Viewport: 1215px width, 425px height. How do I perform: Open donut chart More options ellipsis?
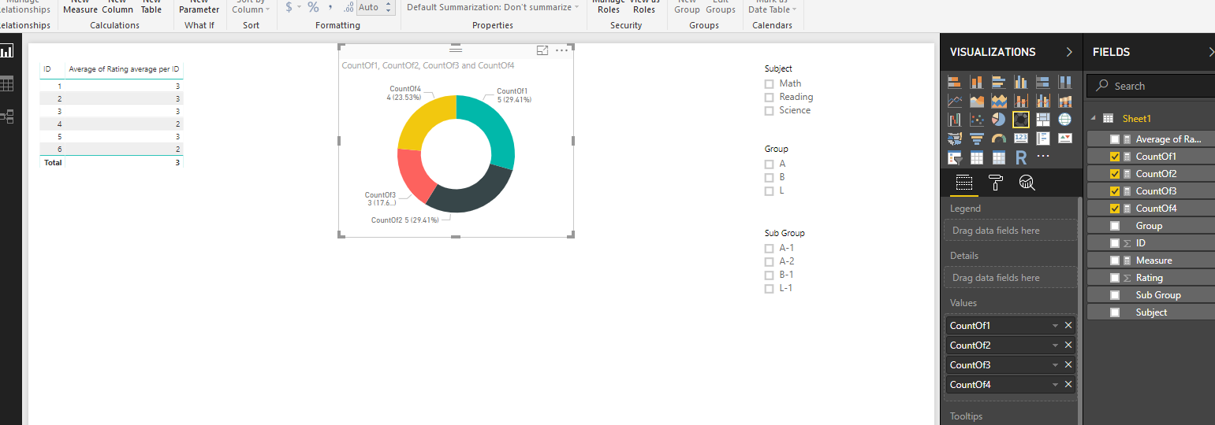point(561,50)
